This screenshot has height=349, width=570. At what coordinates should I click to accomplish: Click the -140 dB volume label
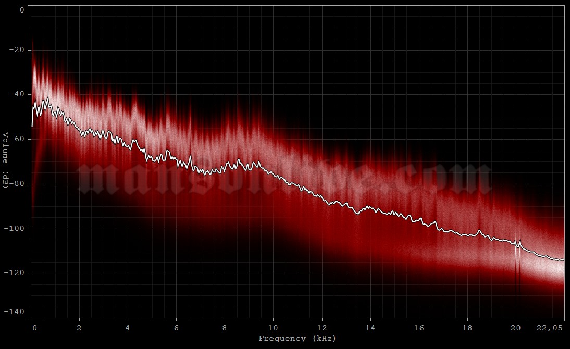15,311
